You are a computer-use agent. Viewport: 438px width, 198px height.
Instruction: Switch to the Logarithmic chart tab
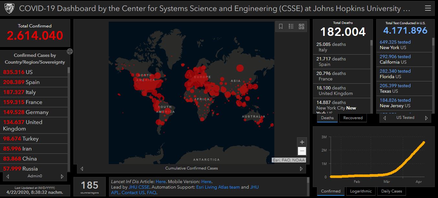[x=361, y=191]
